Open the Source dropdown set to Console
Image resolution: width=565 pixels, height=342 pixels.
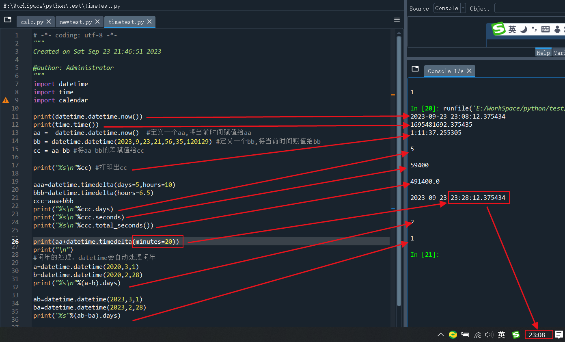[x=450, y=8]
